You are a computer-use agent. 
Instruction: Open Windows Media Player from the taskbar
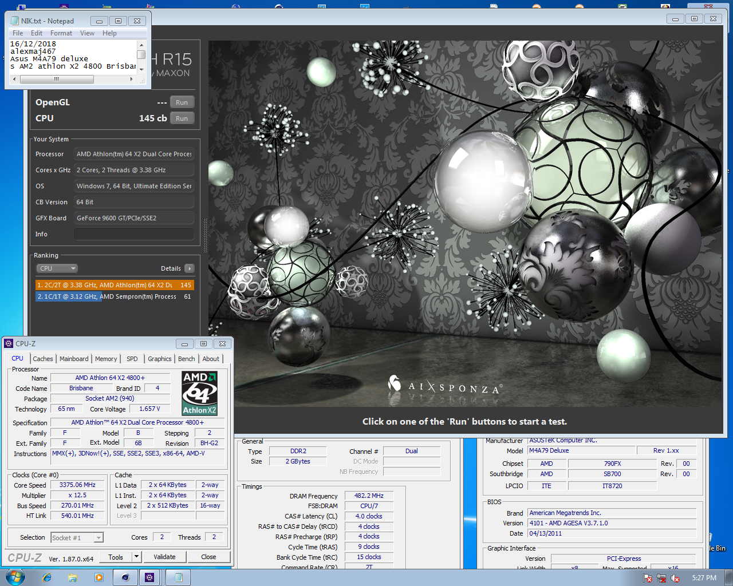click(98, 577)
